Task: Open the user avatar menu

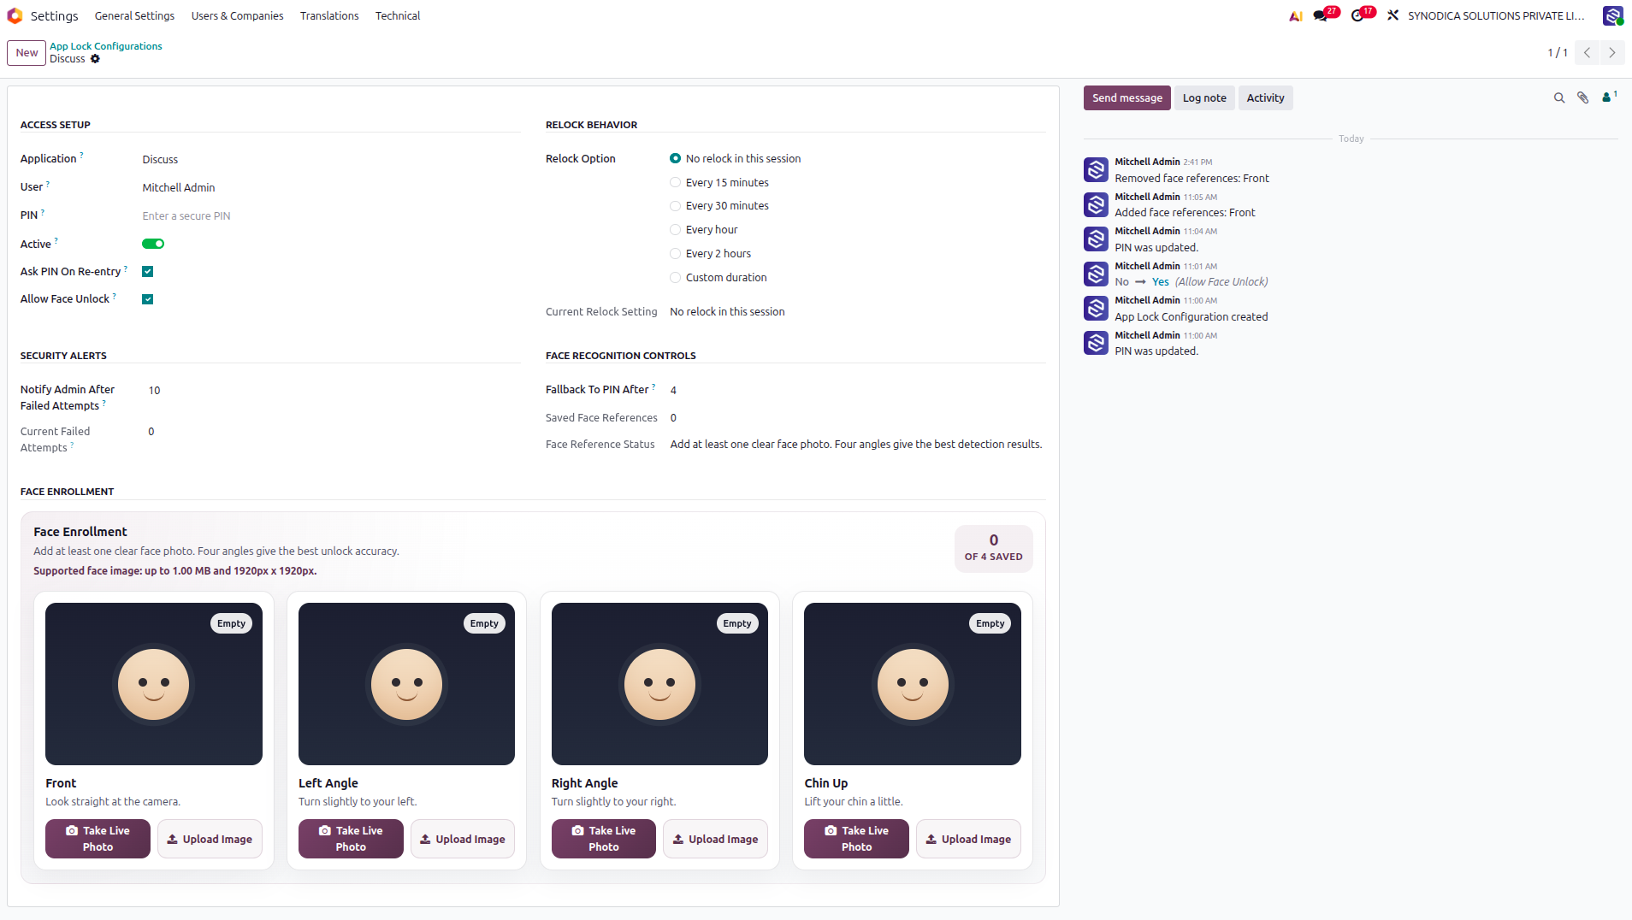Action: point(1612,15)
